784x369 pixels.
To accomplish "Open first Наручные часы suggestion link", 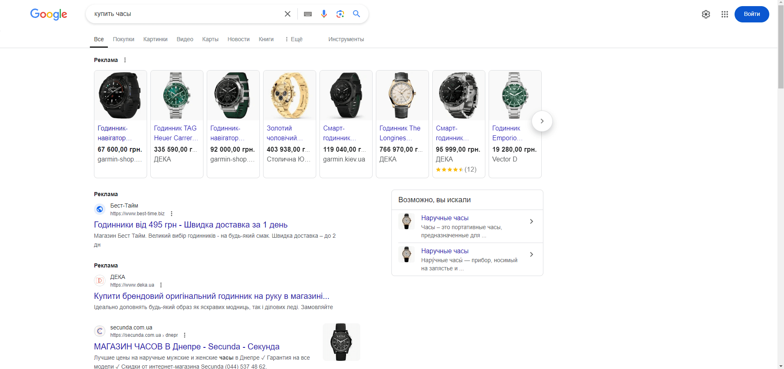I will click(445, 218).
